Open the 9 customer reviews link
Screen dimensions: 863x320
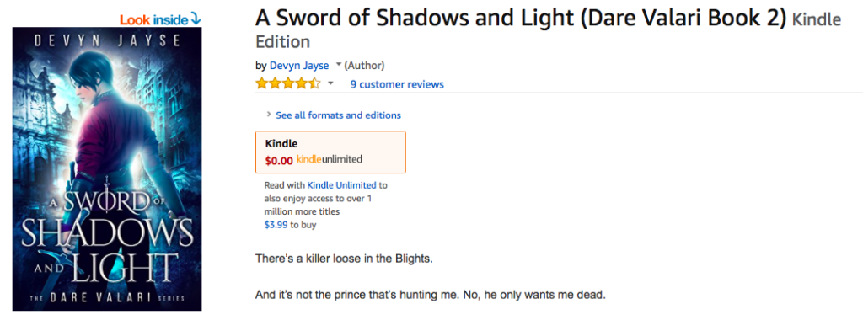point(397,84)
